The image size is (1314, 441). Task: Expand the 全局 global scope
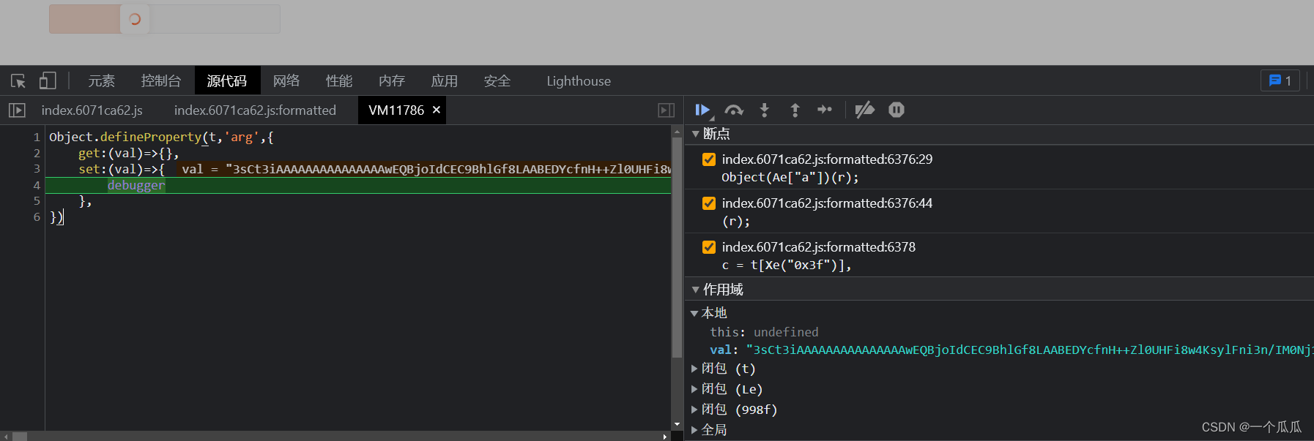(x=694, y=430)
